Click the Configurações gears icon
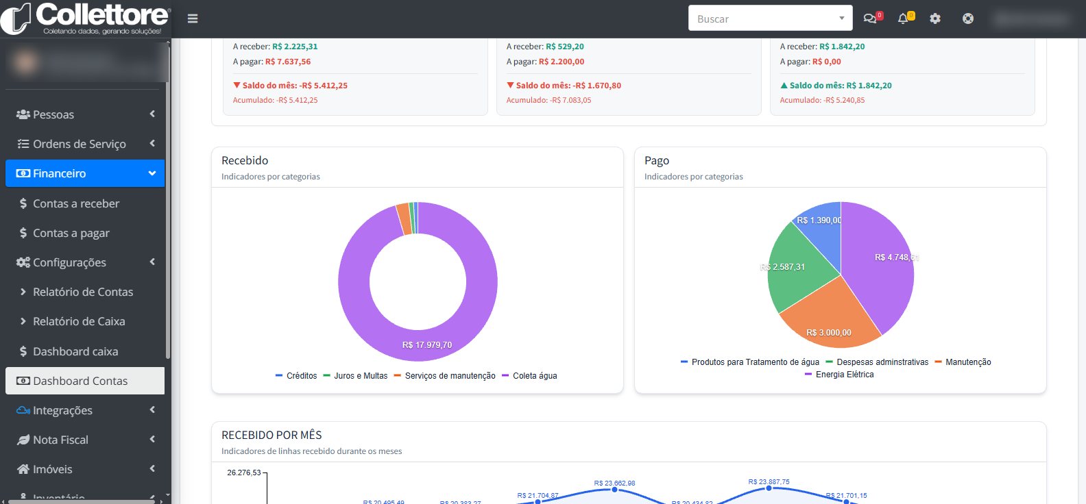This screenshot has width=1086, height=504. point(23,262)
